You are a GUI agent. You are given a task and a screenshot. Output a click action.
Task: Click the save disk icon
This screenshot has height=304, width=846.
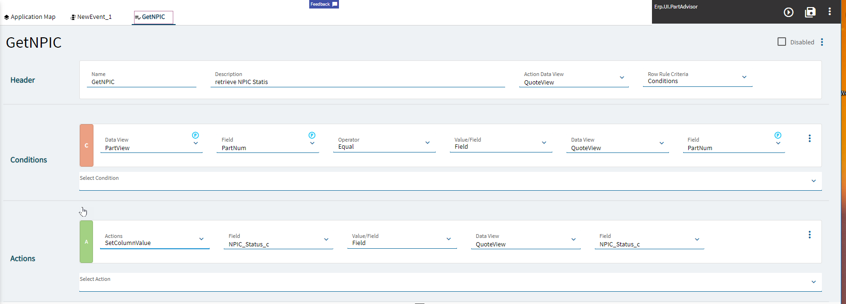pos(810,12)
